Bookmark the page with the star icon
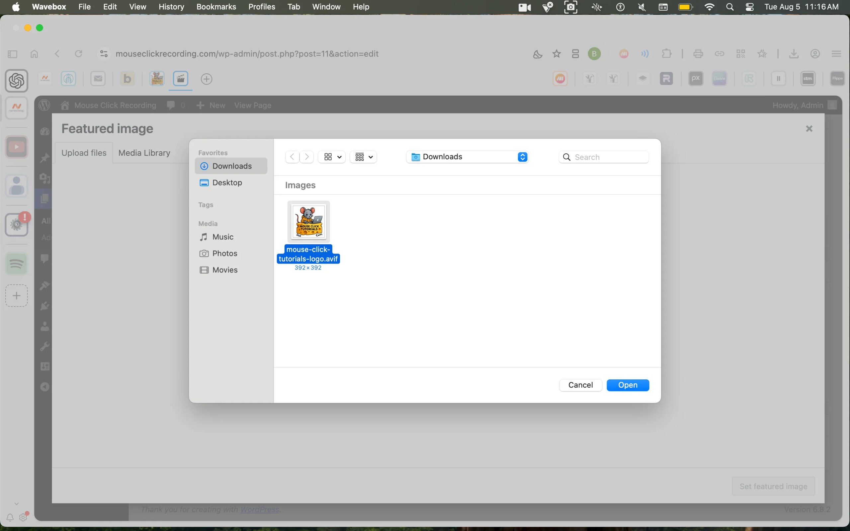This screenshot has height=531, width=850. [x=556, y=54]
